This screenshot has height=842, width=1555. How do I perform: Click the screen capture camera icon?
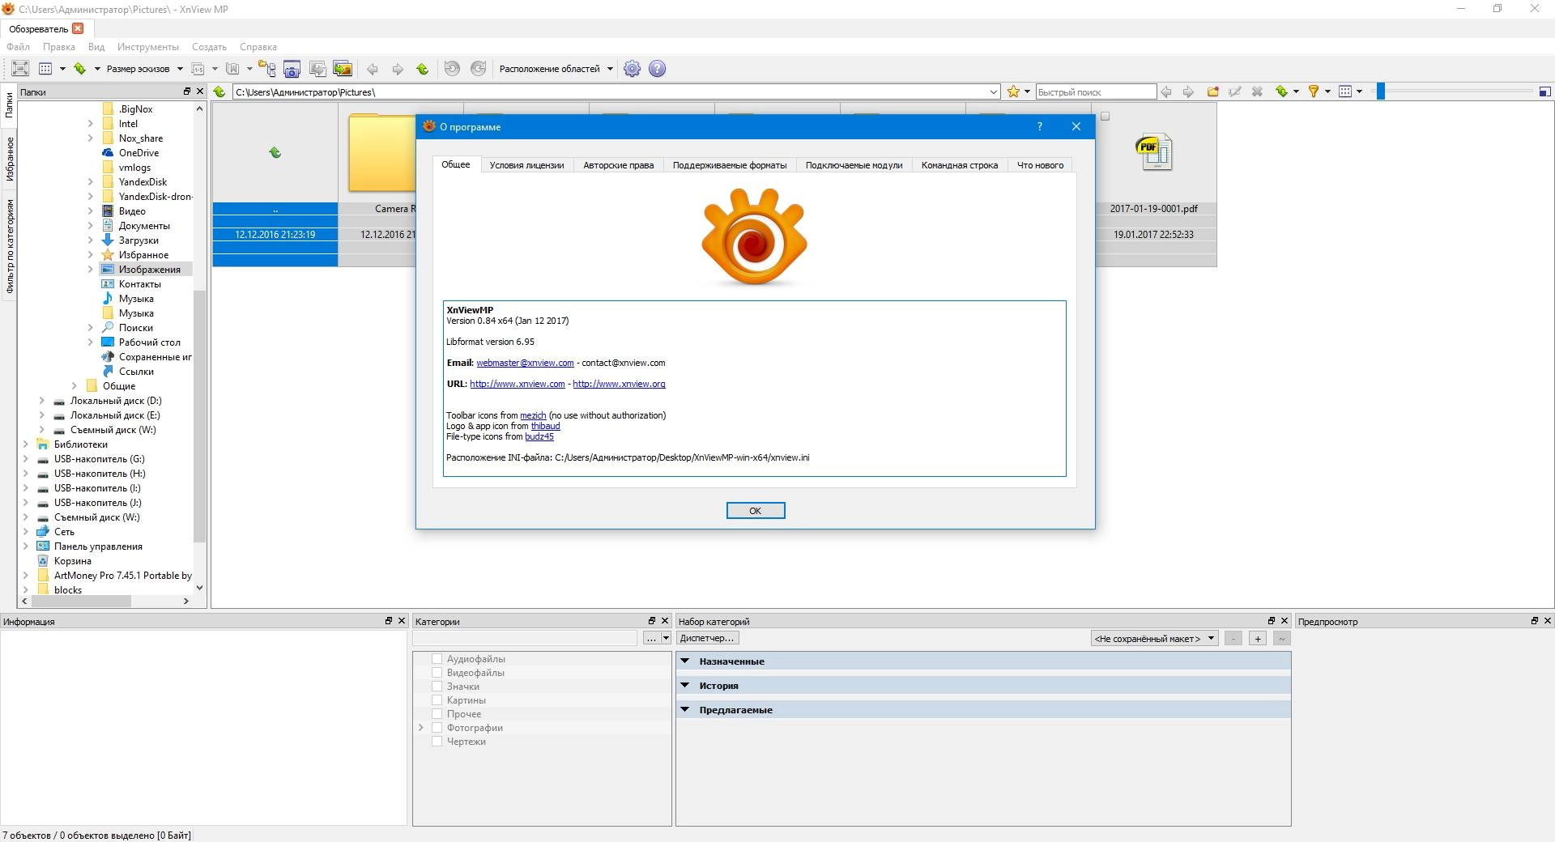(292, 69)
